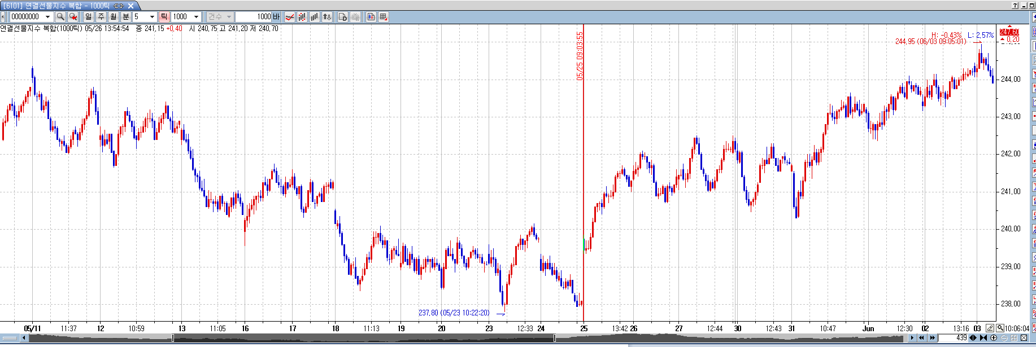1036x347 pixels.
Task: Click the up-down arrows toolbar icon
Action: [x=327, y=17]
